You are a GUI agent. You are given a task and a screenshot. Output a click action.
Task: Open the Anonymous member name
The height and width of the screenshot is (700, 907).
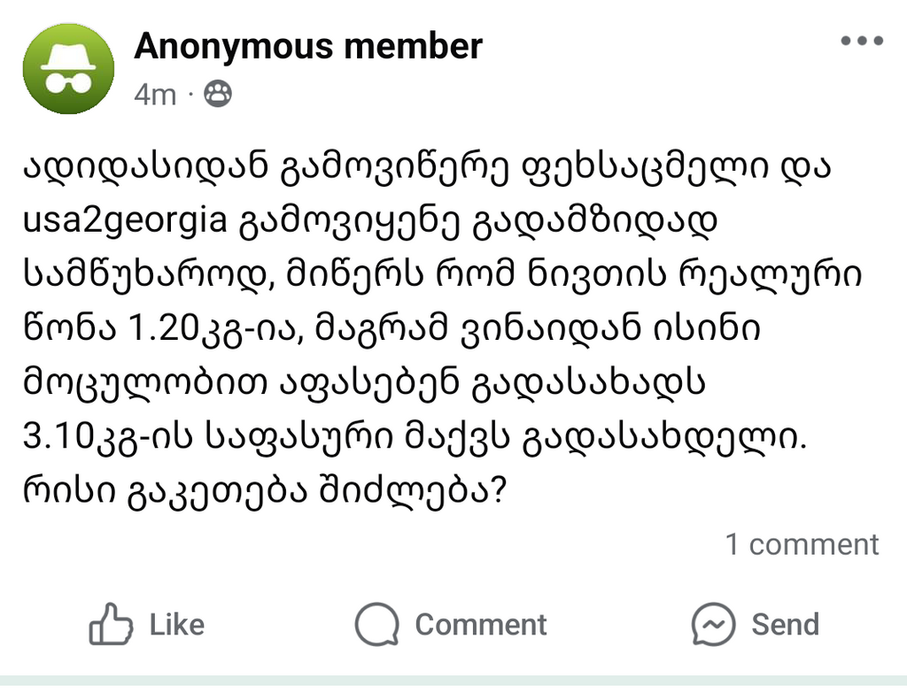click(x=308, y=46)
